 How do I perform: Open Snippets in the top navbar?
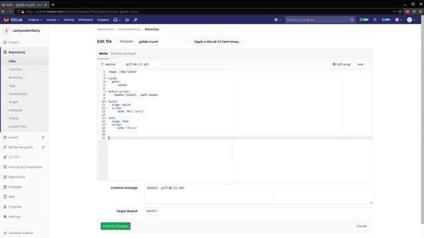tap(103, 20)
